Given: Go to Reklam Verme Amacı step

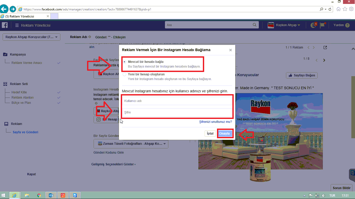Looking at the screenshot, I should pos(27,63).
